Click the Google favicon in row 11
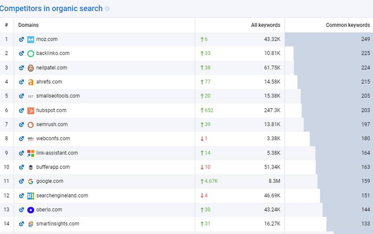 pos(30,181)
